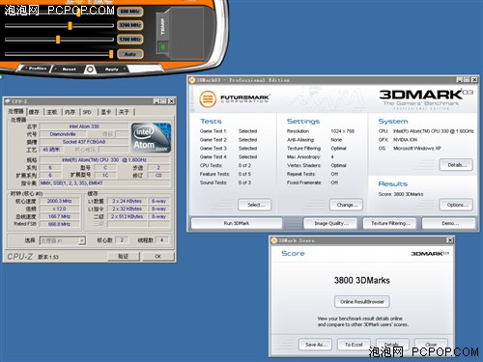Close the CPU-Z window

pyautogui.click(x=171, y=101)
